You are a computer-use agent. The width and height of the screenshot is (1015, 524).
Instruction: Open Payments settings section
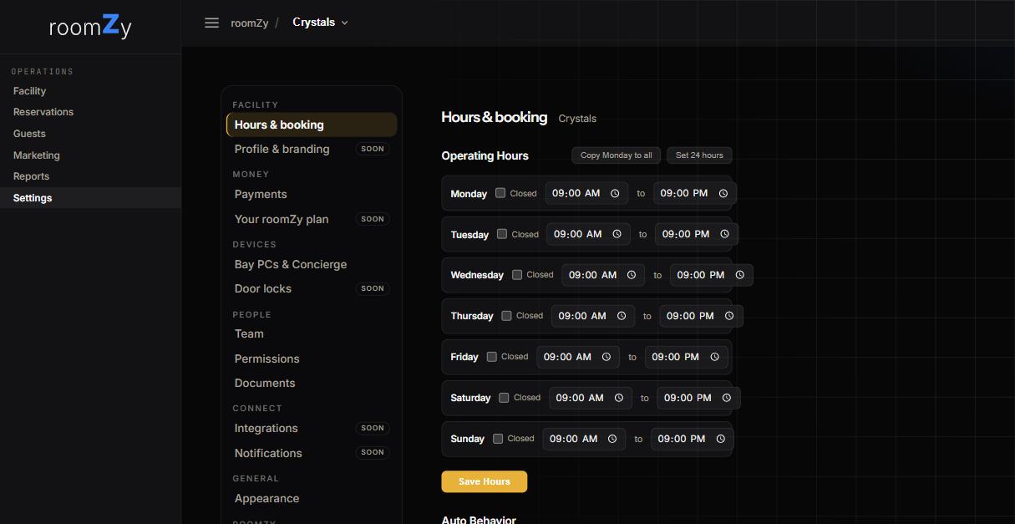312,194
